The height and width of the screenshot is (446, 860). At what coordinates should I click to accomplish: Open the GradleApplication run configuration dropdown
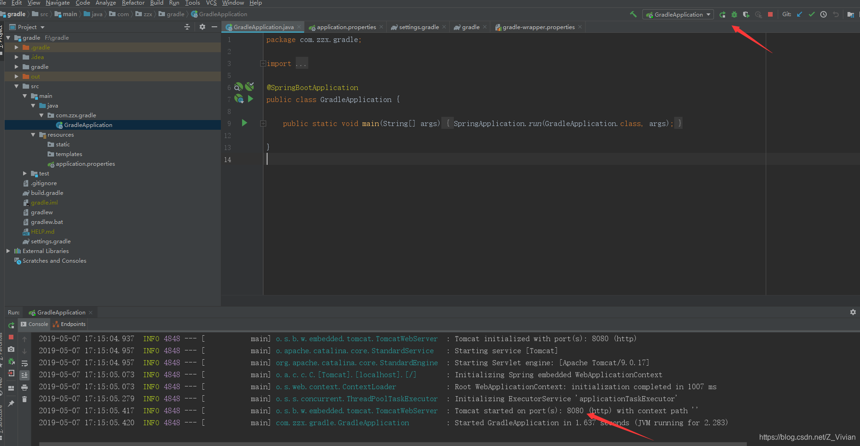click(x=678, y=15)
